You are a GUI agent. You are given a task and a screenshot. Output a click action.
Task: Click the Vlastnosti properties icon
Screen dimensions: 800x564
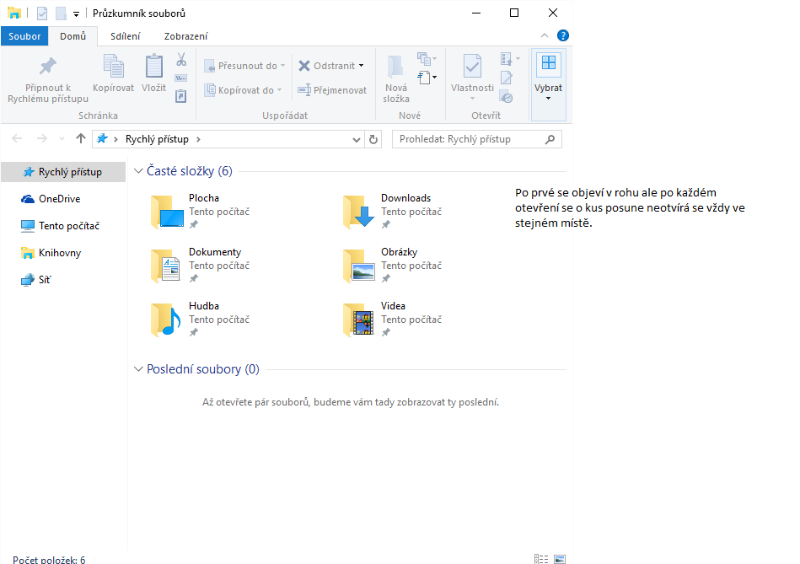(472, 67)
